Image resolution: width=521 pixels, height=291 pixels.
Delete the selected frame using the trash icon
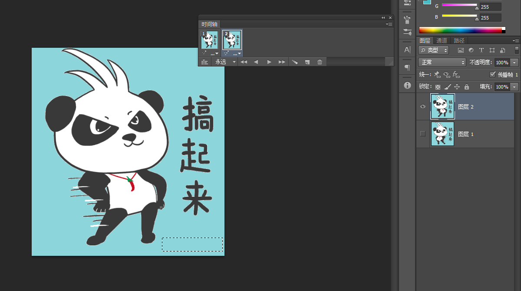pos(320,62)
